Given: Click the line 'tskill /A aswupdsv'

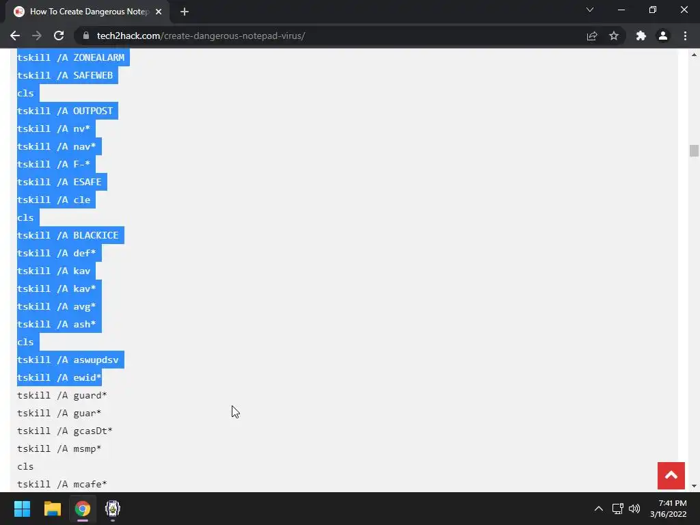Looking at the screenshot, I should tap(68, 360).
